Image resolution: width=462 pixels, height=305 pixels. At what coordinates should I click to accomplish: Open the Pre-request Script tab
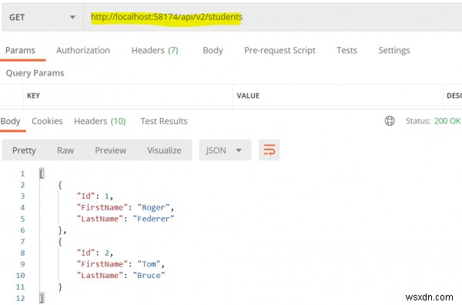(280, 50)
